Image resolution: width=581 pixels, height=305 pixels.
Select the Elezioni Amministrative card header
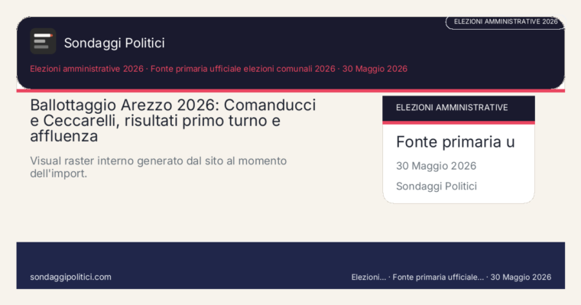[459, 109]
